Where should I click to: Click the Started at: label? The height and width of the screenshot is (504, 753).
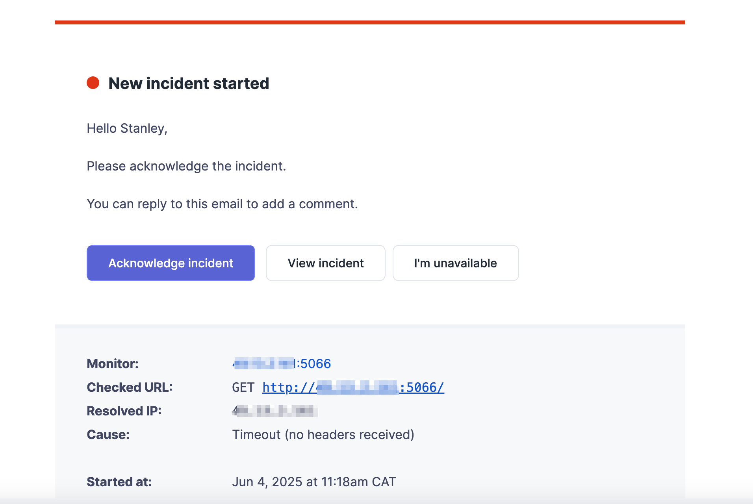click(119, 482)
